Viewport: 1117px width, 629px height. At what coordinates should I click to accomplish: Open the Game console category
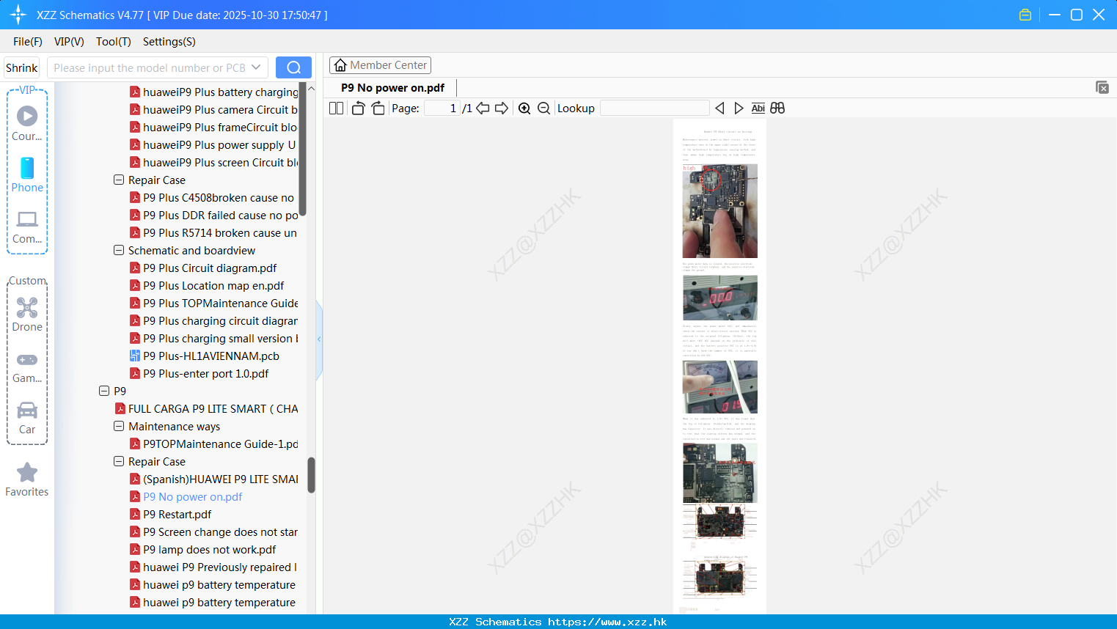pyautogui.click(x=27, y=367)
